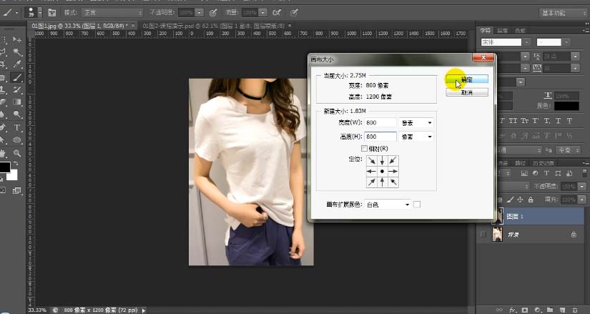The image size is (590, 314).
Task: Select the Eyedropper tool
Action: click(x=17, y=64)
